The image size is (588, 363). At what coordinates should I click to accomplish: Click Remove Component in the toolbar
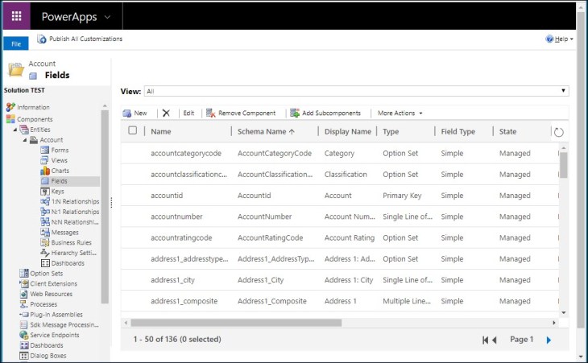point(241,113)
